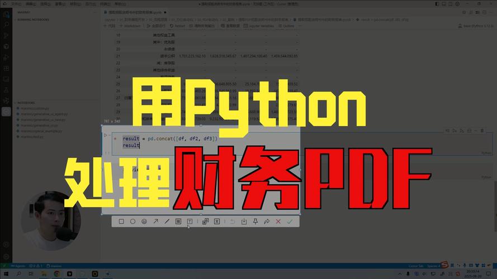Click the translate text tool icon

[205, 222]
